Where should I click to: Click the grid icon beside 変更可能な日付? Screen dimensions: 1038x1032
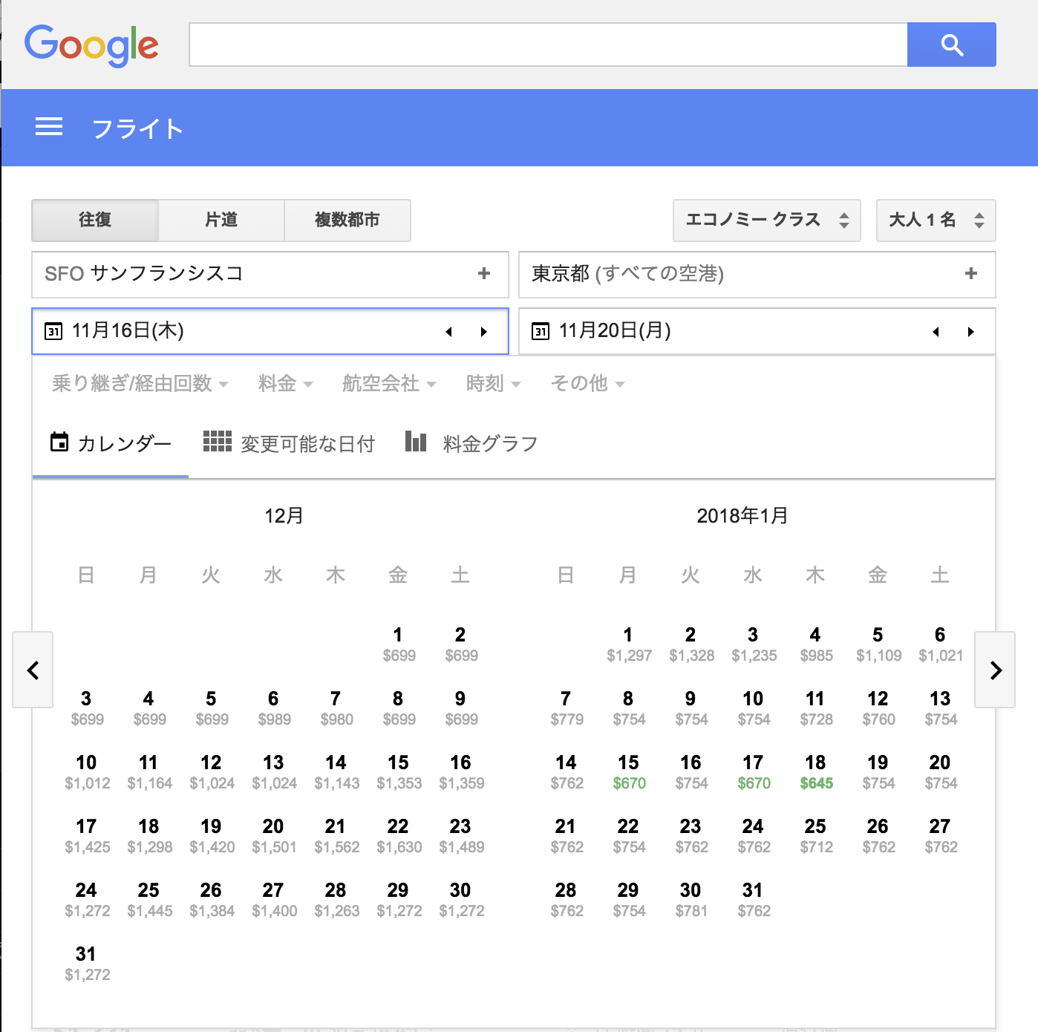pos(218,441)
